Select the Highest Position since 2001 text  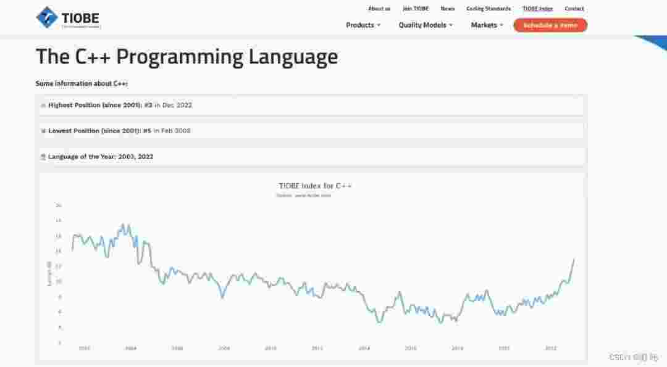(120, 105)
